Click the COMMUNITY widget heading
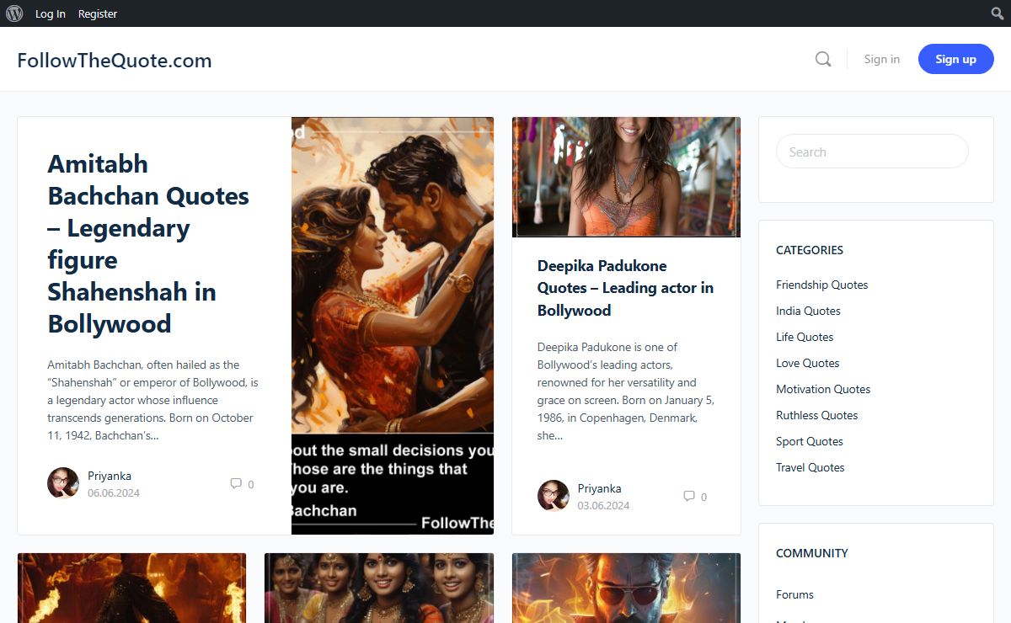Screen dimensions: 1011x623 [x=812, y=553]
